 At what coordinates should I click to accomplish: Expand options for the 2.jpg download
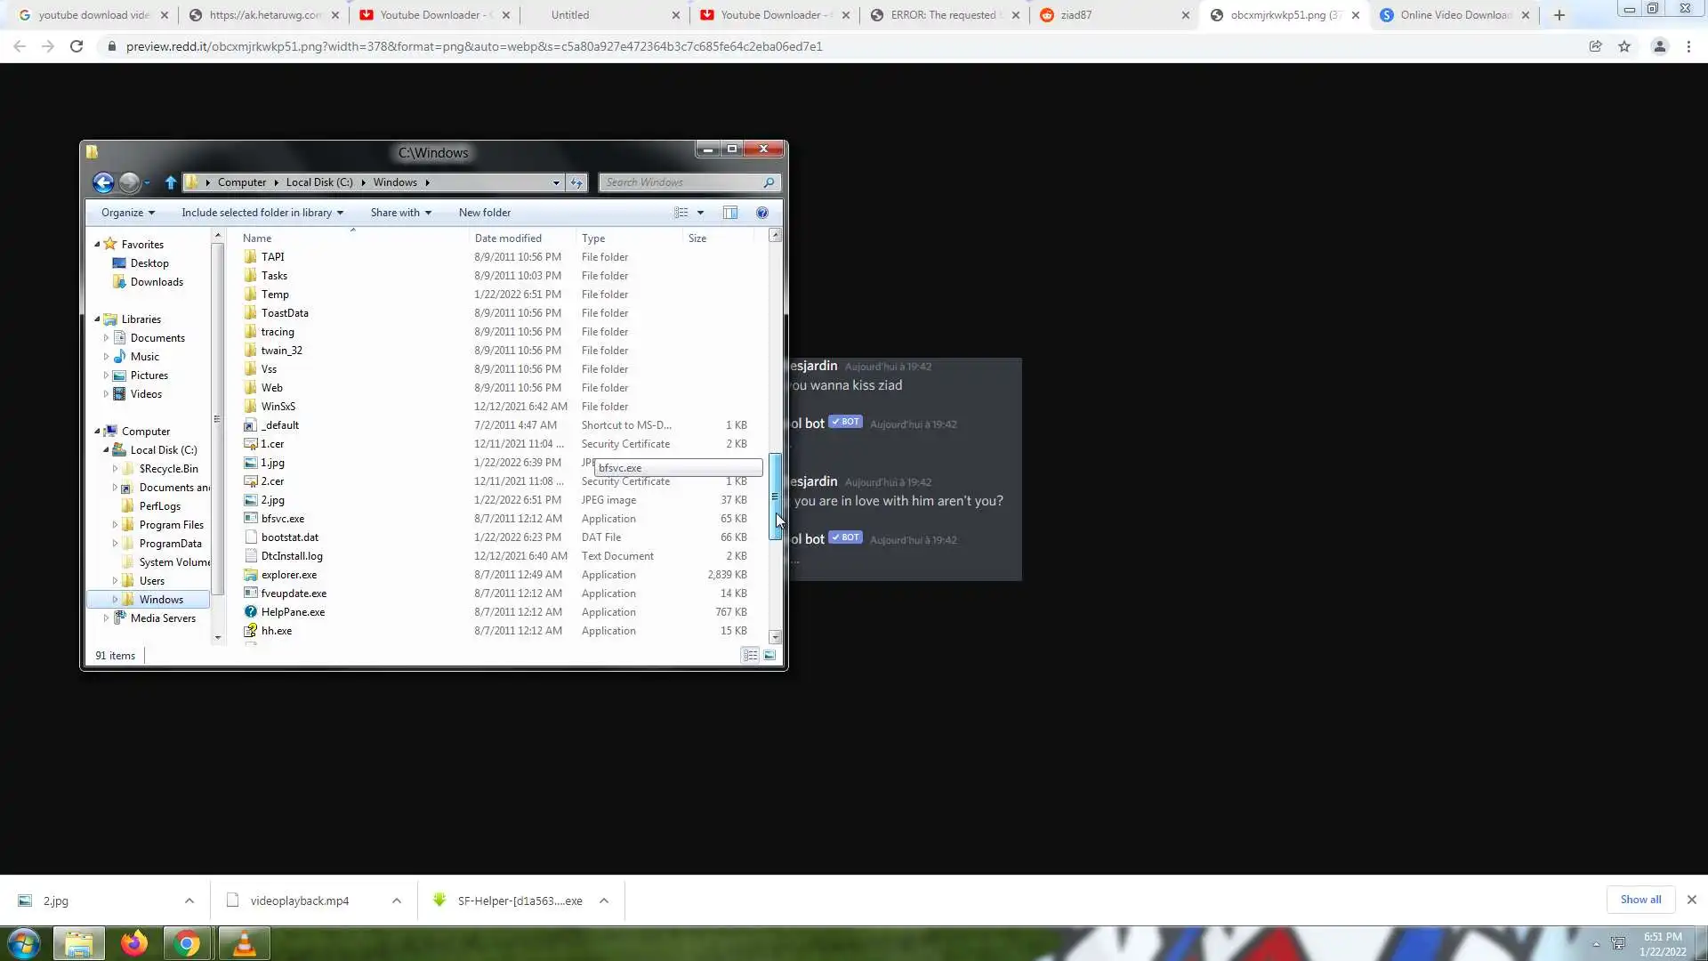(189, 900)
